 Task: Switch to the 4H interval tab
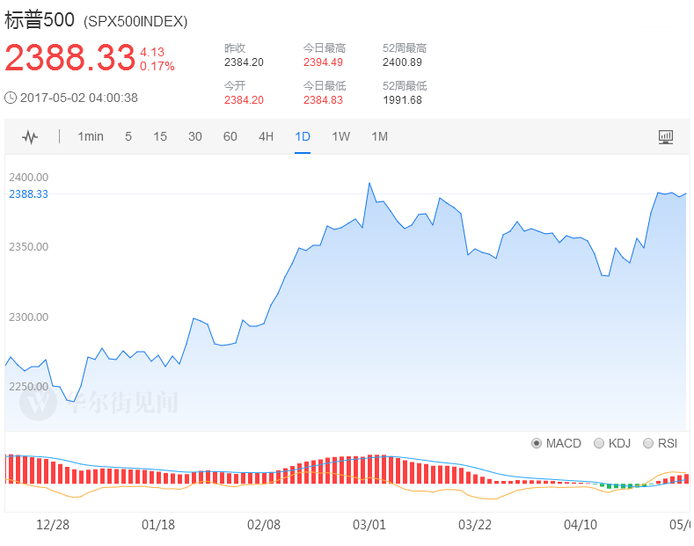(x=266, y=136)
